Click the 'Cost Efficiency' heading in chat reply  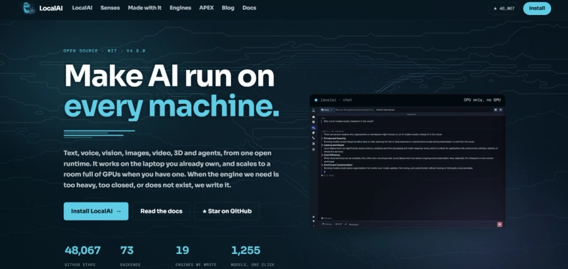click(332, 155)
